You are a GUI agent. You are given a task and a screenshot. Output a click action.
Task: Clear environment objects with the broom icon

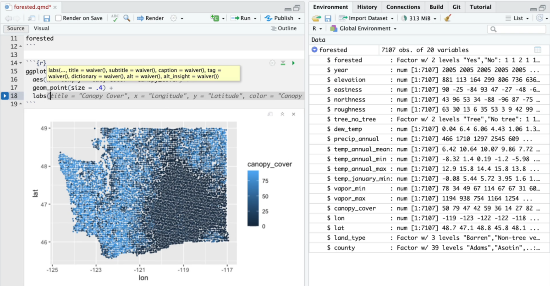[448, 18]
